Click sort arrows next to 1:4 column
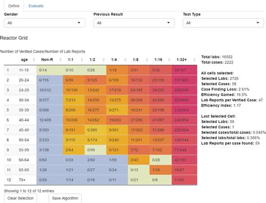This screenshot has height=203, width=266. point(125,59)
